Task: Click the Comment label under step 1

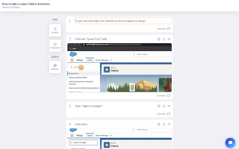Action: 161,29
